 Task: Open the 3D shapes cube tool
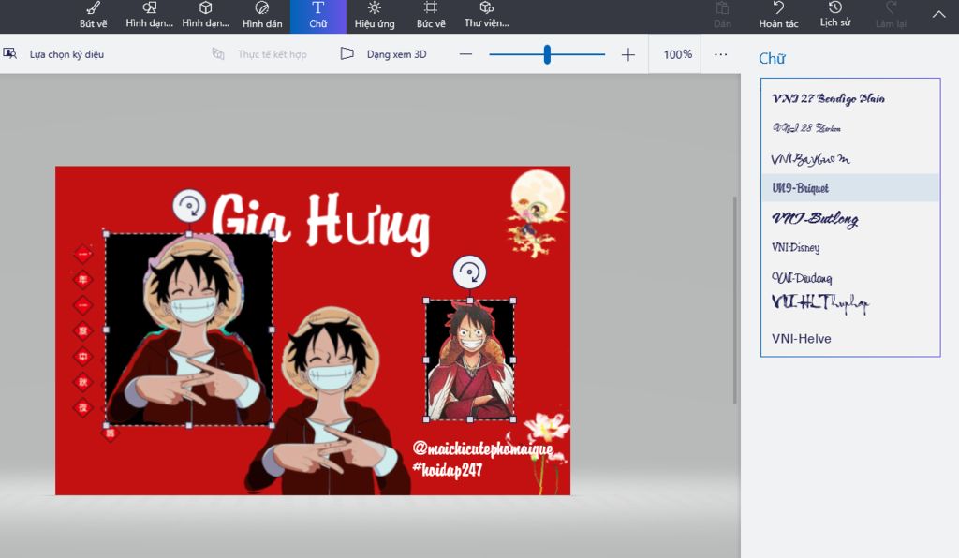click(x=205, y=16)
